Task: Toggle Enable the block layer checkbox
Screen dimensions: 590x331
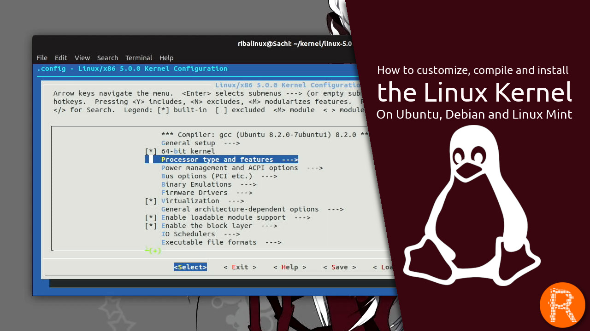Action: click(x=151, y=226)
